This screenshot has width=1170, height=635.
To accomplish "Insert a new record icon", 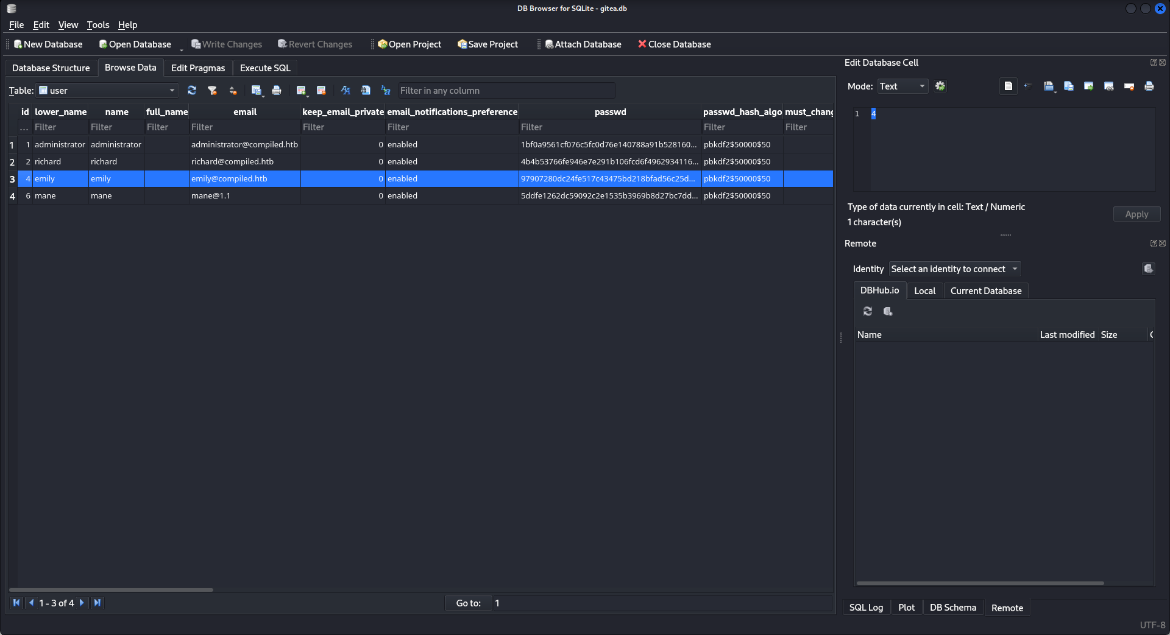I will [x=301, y=91].
